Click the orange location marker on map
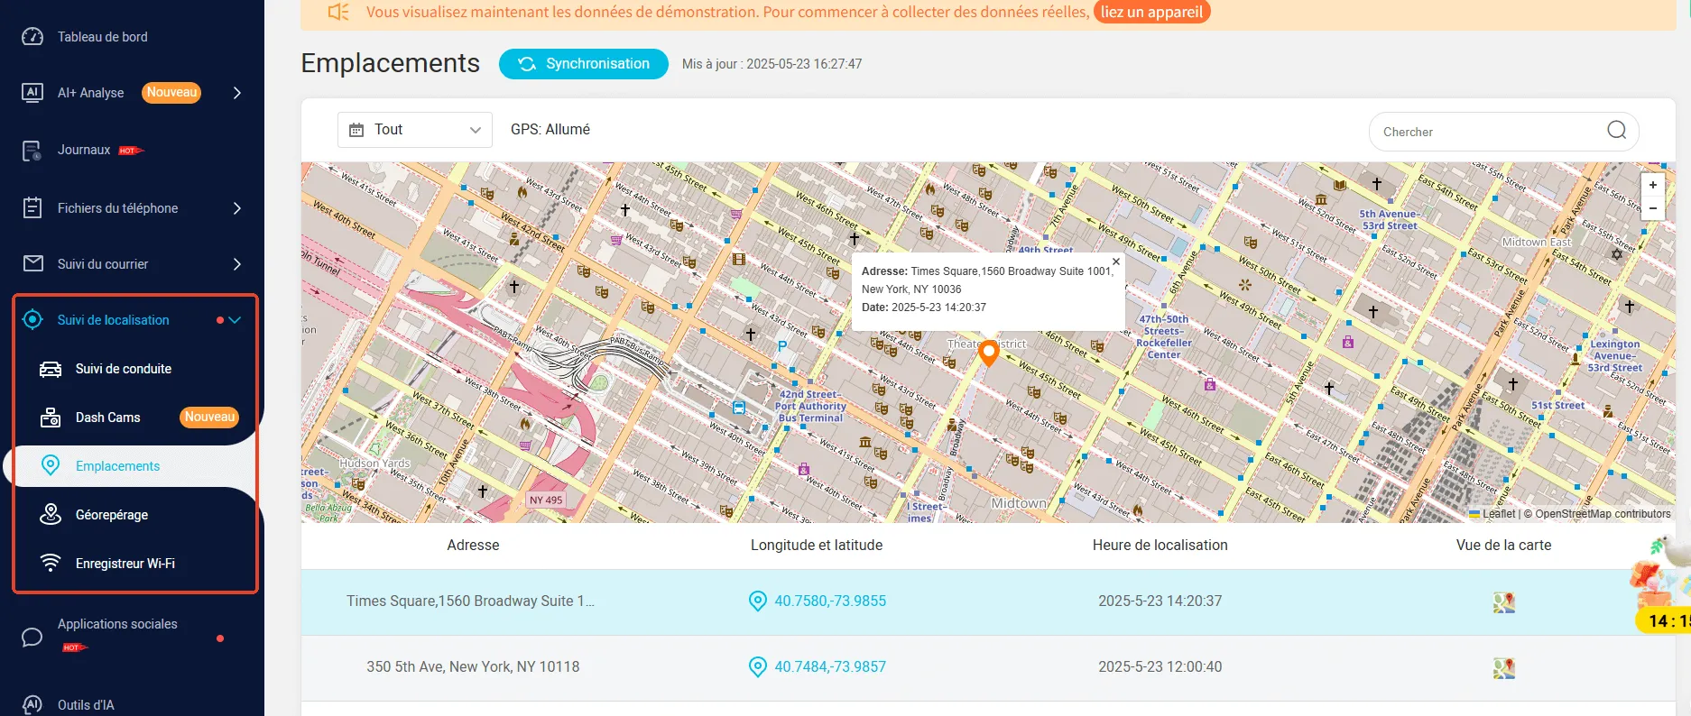 coord(989,353)
